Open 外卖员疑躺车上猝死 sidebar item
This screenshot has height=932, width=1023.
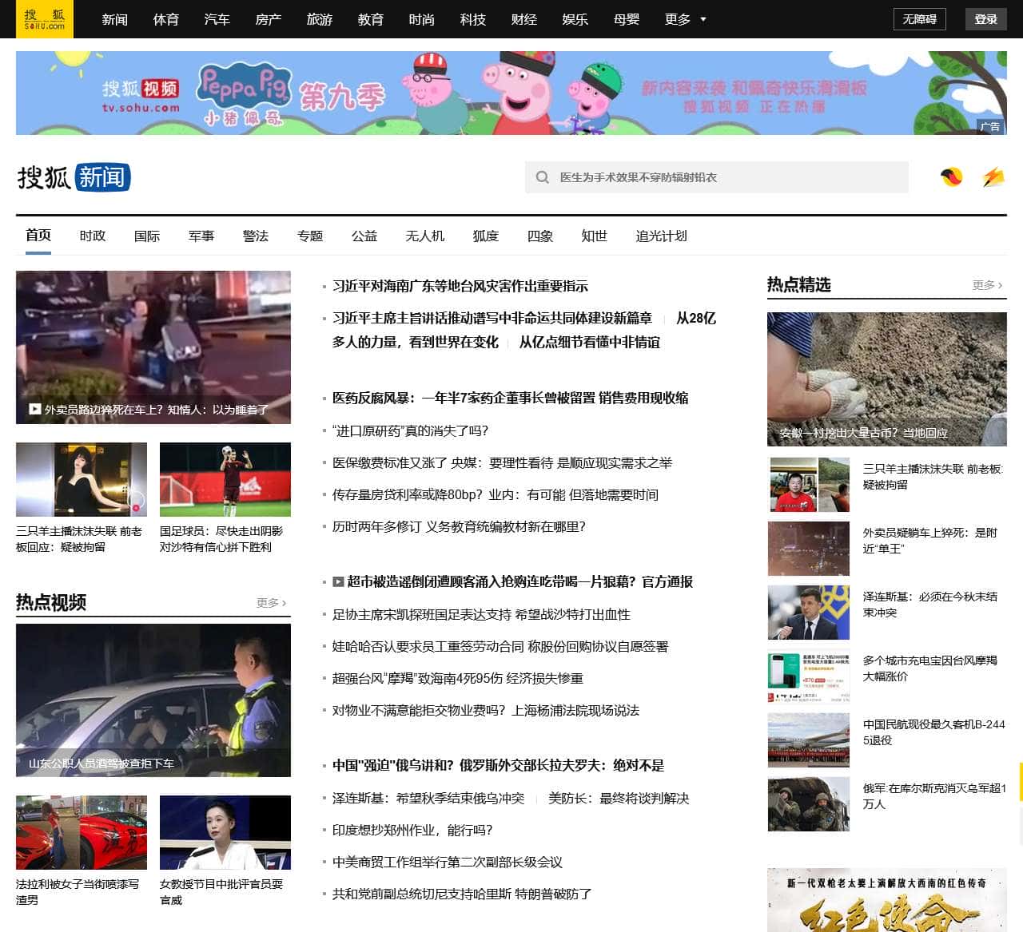pyautogui.click(x=930, y=541)
